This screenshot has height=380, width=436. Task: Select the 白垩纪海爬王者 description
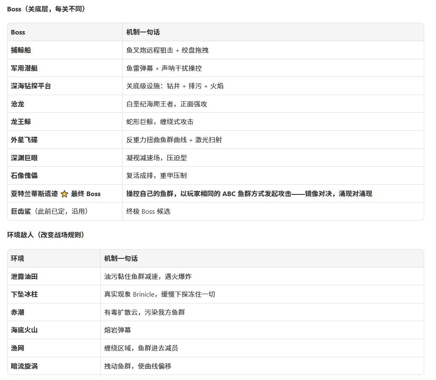[x=166, y=104]
